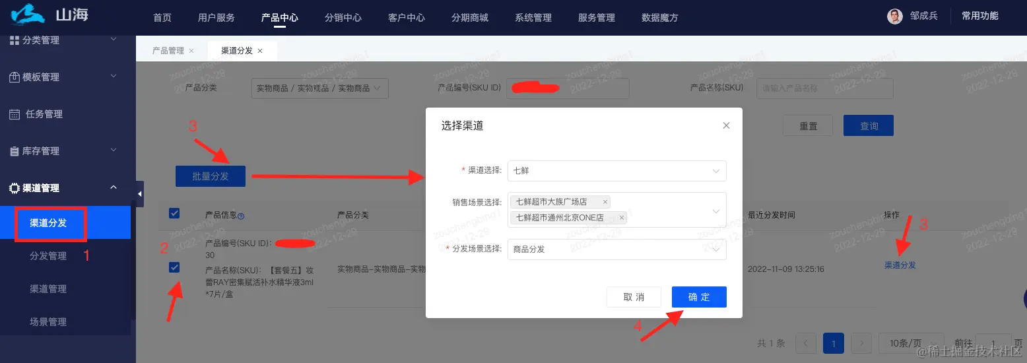Open the 分销中心 top menu
Screen dimensions: 1027x363
point(343,18)
